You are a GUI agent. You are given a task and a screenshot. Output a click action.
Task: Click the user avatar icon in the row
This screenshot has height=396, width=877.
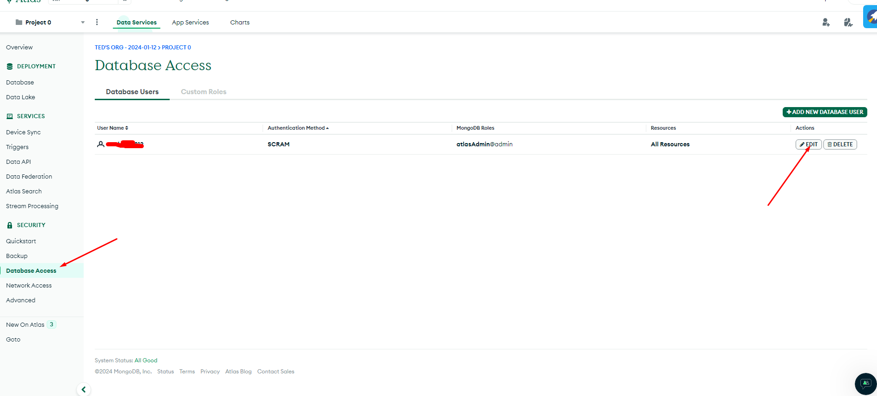pyautogui.click(x=100, y=144)
